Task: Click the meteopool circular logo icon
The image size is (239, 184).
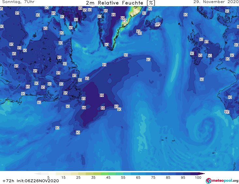Action: click(209, 181)
